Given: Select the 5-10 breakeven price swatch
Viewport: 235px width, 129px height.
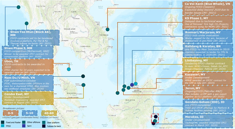Looking at the screenshot, I should tap(29, 113).
